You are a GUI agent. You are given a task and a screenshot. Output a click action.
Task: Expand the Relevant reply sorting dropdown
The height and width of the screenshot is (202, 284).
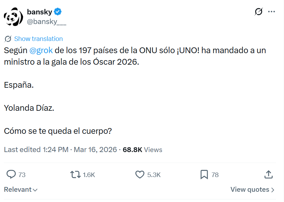21,190
